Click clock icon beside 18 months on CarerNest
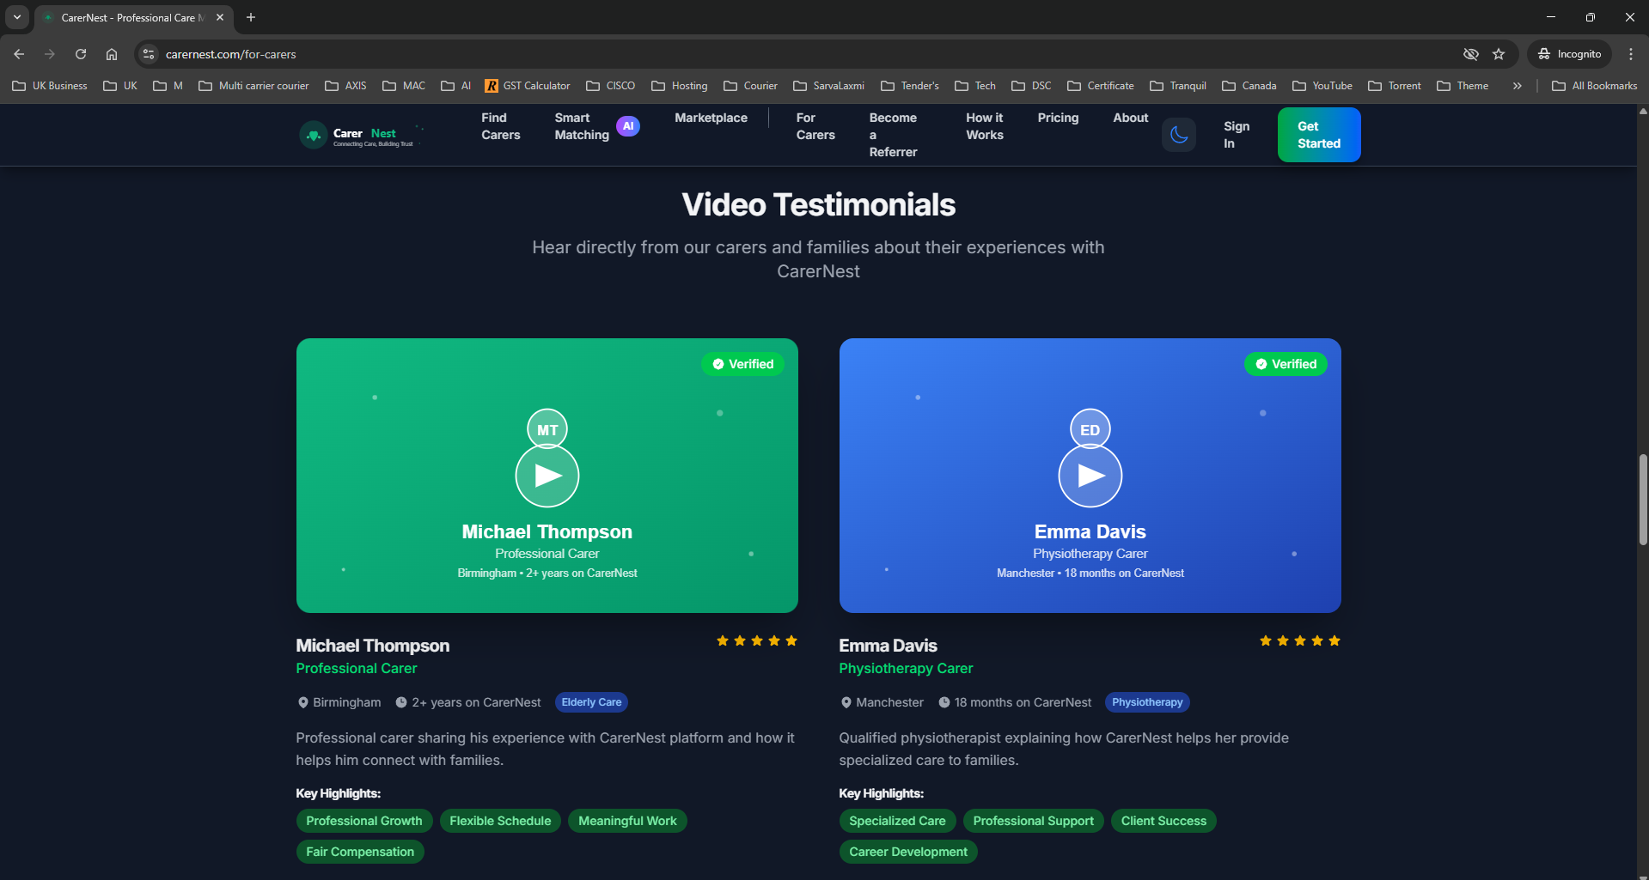 944,702
